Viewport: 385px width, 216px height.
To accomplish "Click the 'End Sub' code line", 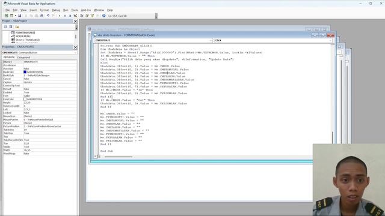I will [106, 151].
